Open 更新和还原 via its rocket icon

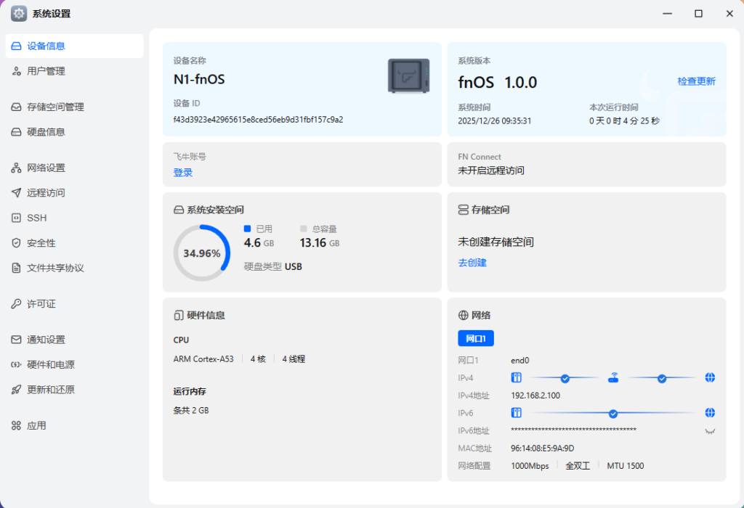[x=16, y=390]
